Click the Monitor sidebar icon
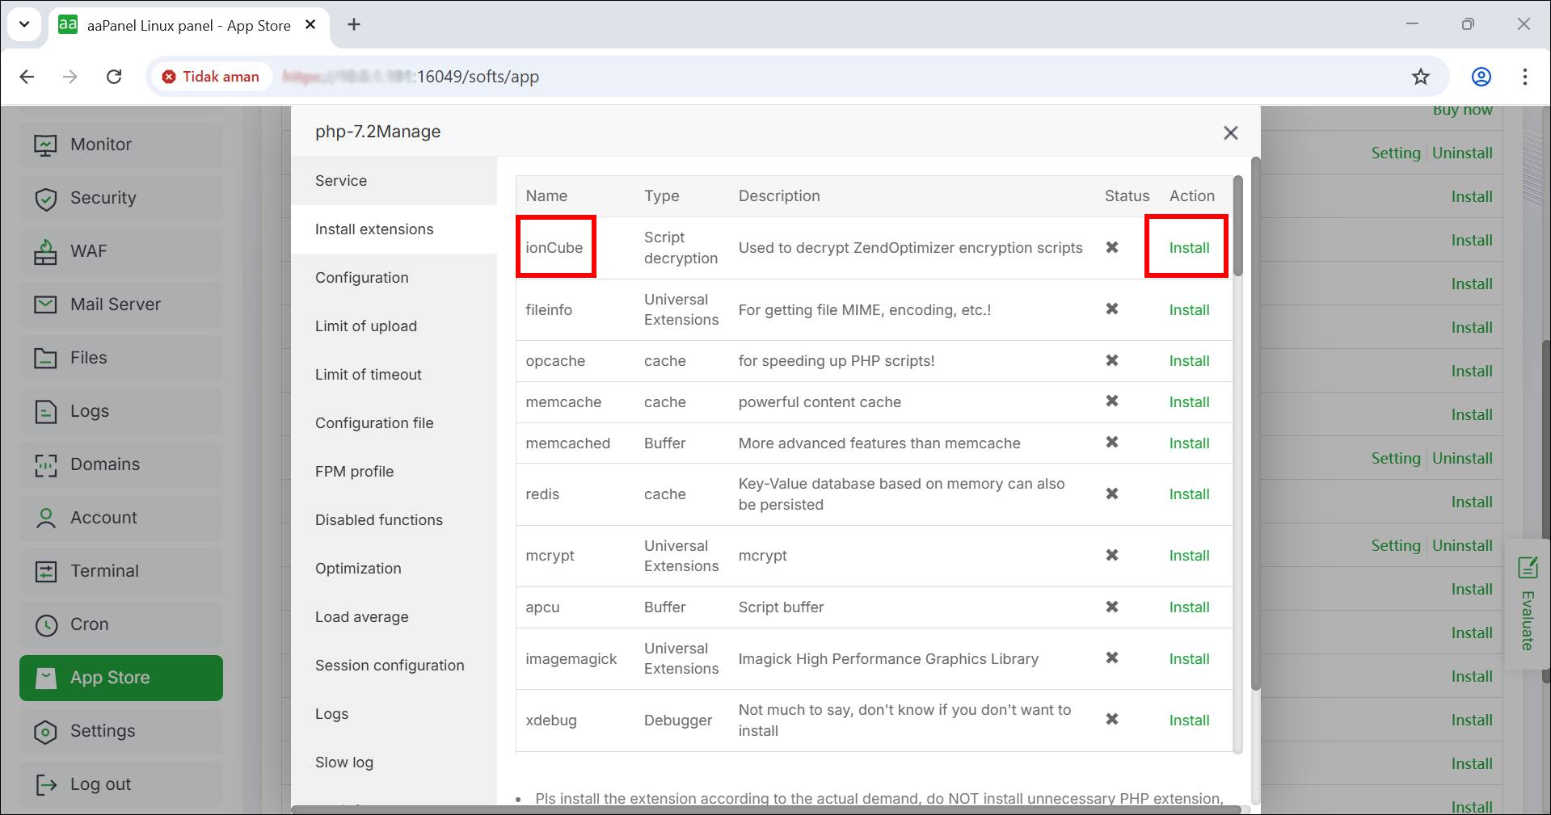1551x815 pixels. coord(45,145)
